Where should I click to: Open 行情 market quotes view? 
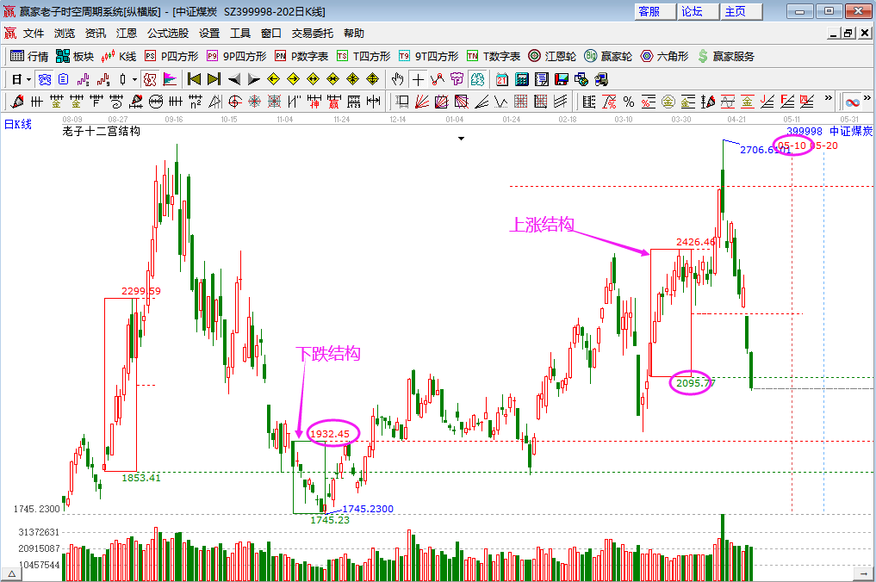[x=29, y=56]
